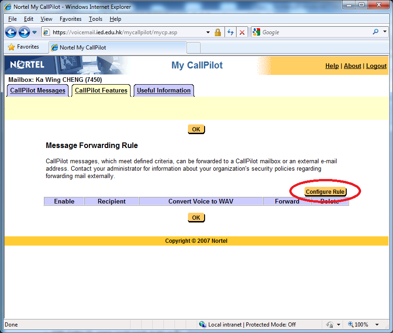The width and height of the screenshot is (393, 333).
Task: Go forward with the browser Forward arrow
Action: pos(25,32)
